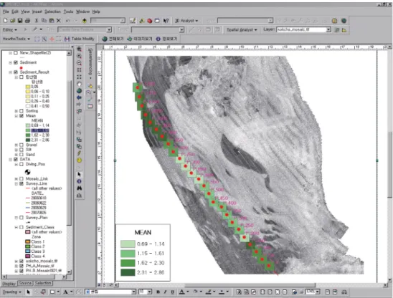The height and width of the screenshot is (298, 393).
Task: Toggle the Sediment_Result group checkbox
Action: click(16, 72)
